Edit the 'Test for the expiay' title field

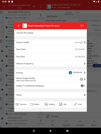click(x=50, y=33)
